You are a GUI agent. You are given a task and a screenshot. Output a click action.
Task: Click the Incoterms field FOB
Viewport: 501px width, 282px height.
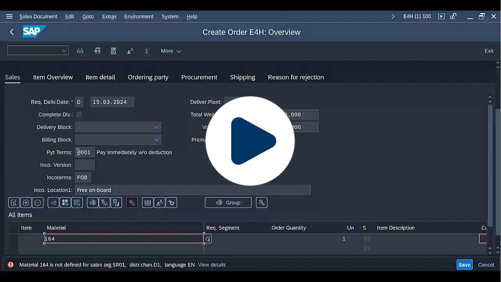coord(83,177)
